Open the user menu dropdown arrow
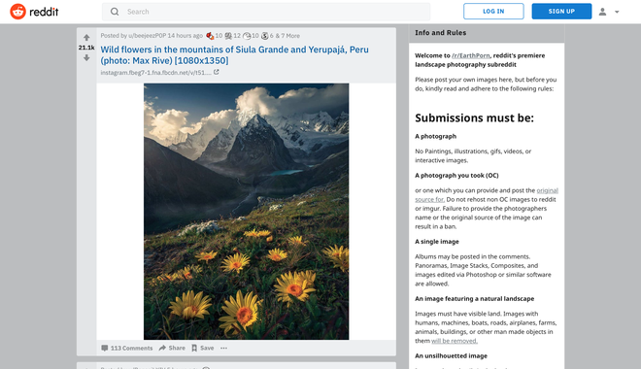The width and height of the screenshot is (641, 369). [x=617, y=12]
